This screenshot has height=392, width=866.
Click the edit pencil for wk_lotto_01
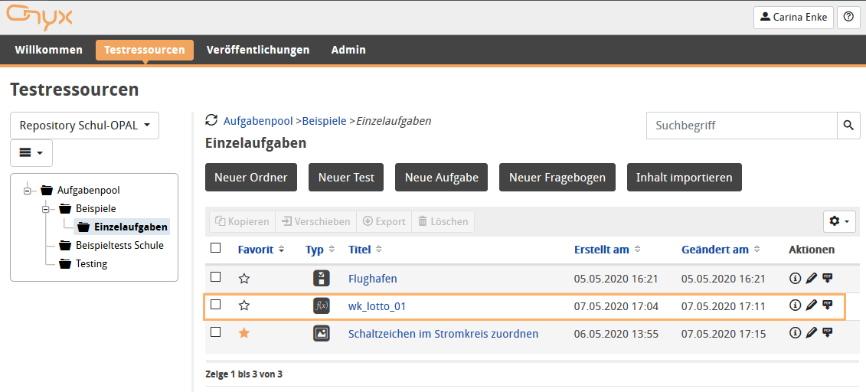812,305
